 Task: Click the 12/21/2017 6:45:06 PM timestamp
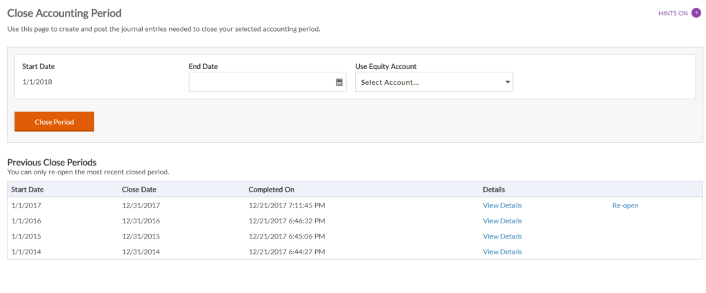click(x=287, y=236)
